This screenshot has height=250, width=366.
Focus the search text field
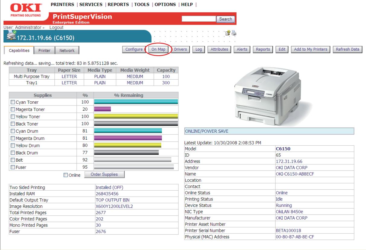[x=199, y=19]
